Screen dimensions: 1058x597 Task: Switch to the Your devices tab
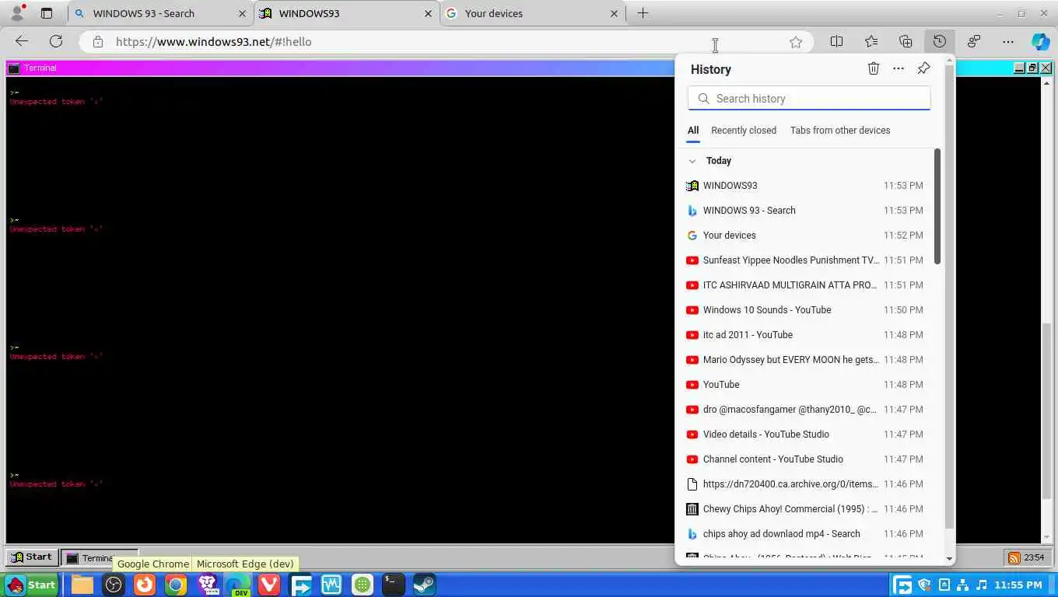tap(534, 13)
